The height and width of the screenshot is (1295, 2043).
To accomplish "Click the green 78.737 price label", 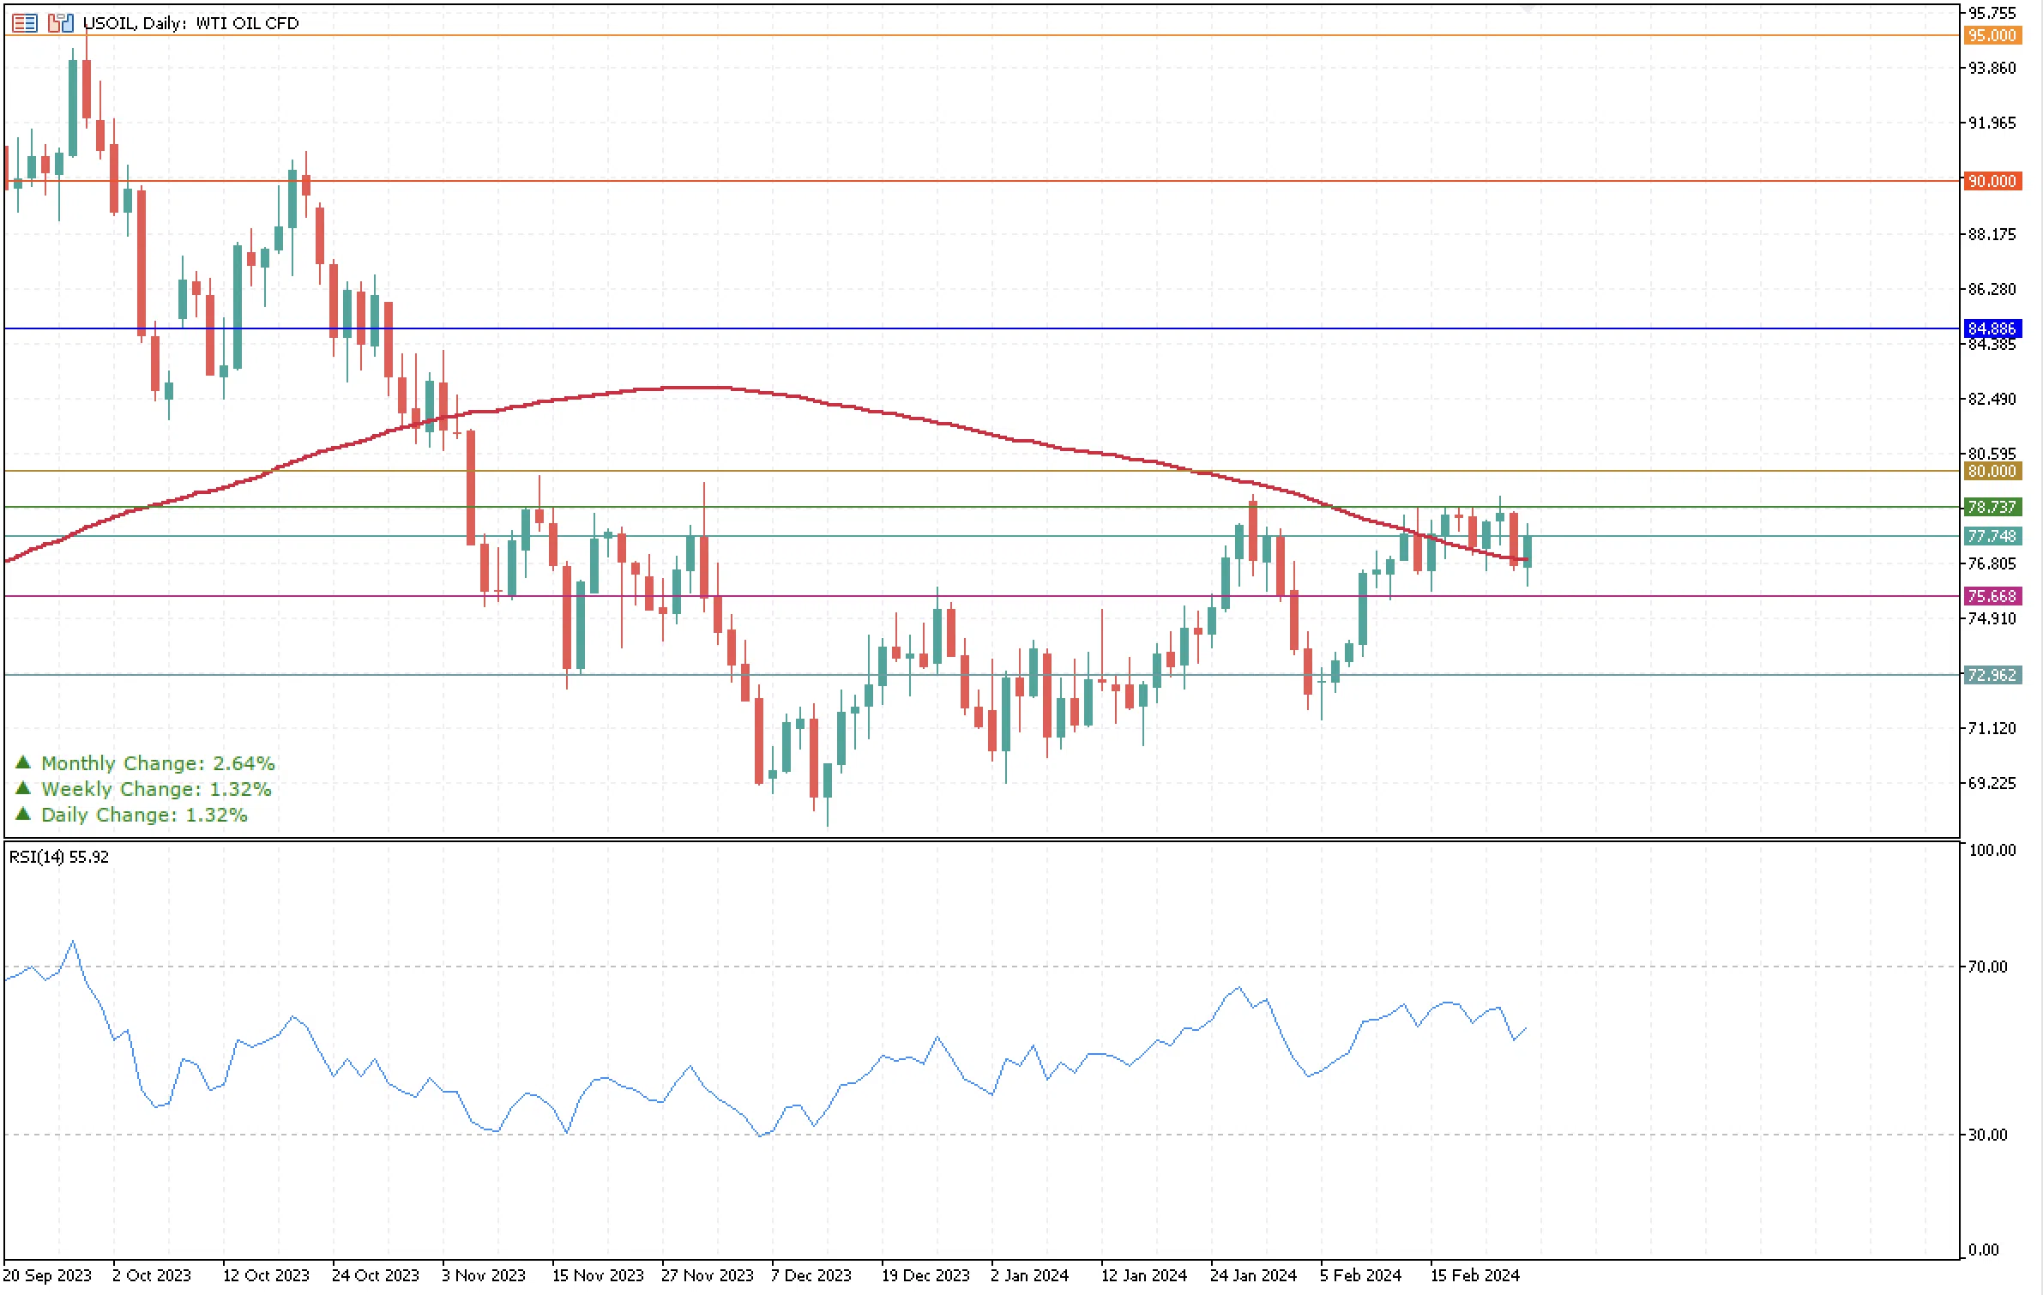I will tap(1992, 507).
